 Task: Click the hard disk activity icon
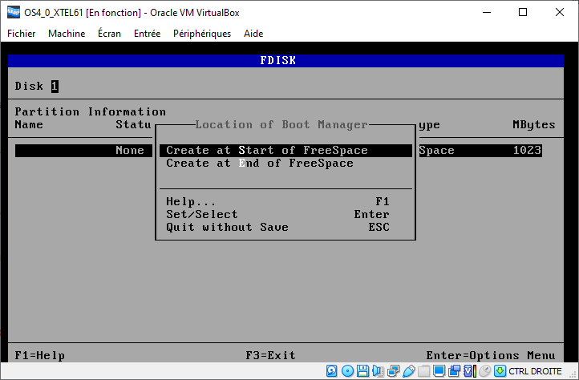click(332, 371)
